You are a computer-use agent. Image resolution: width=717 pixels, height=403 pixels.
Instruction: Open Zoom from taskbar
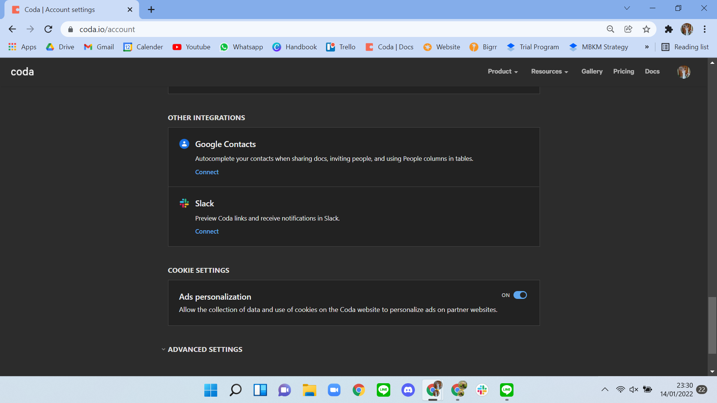pyautogui.click(x=334, y=390)
